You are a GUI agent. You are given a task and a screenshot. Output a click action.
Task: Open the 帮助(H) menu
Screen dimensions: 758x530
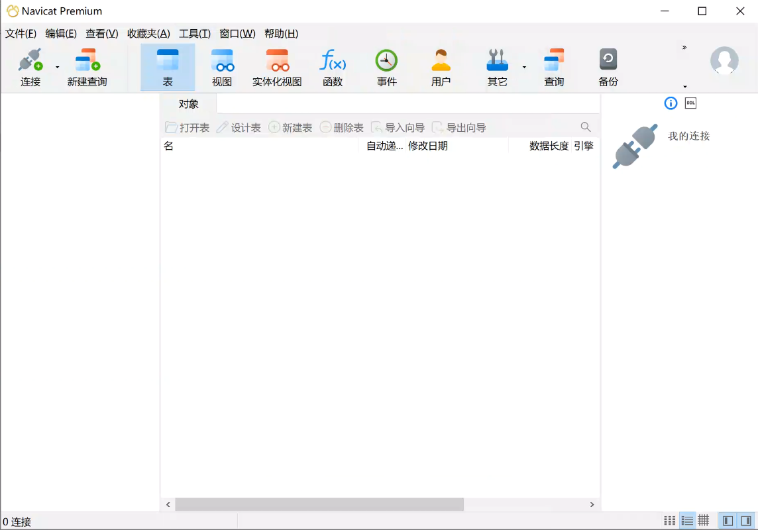point(281,33)
